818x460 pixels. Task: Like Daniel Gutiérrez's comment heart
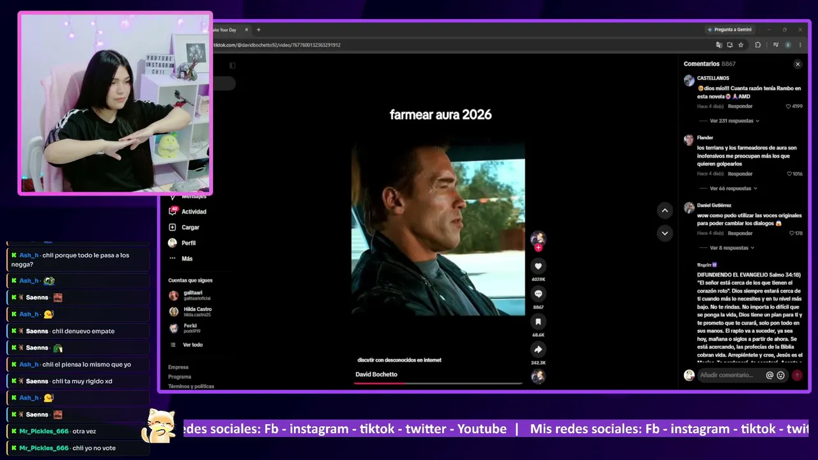click(792, 233)
